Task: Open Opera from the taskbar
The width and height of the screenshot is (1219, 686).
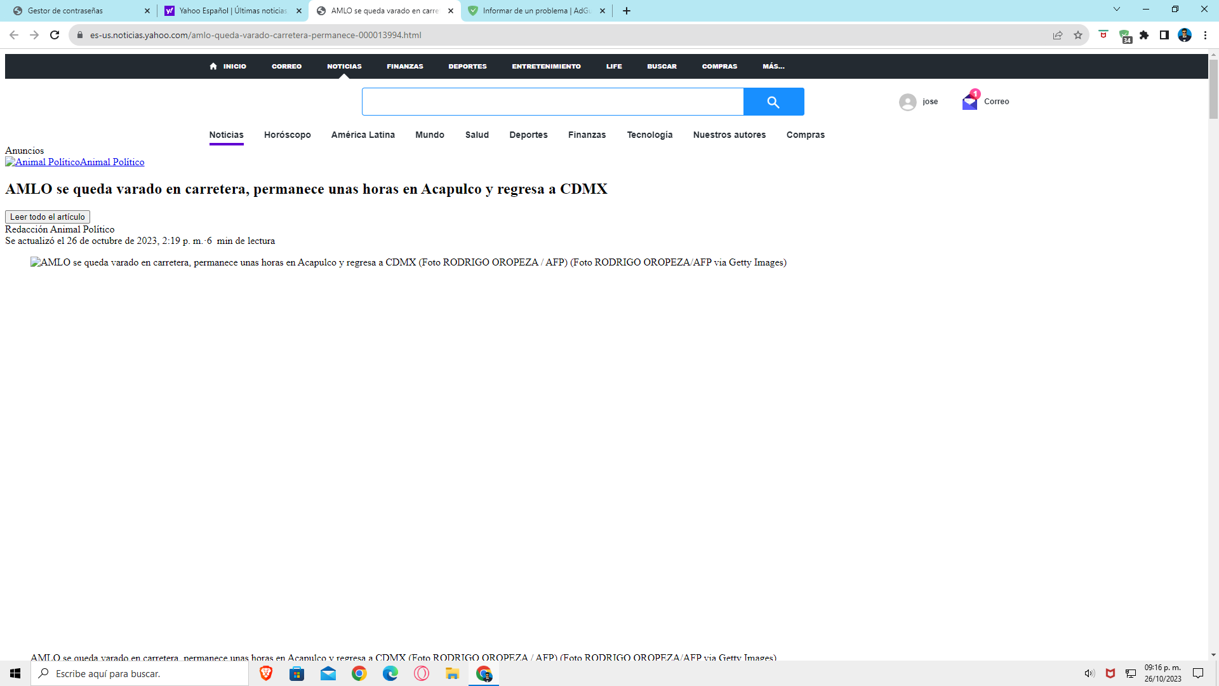Action: pyautogui.click(x=421, y=674)
